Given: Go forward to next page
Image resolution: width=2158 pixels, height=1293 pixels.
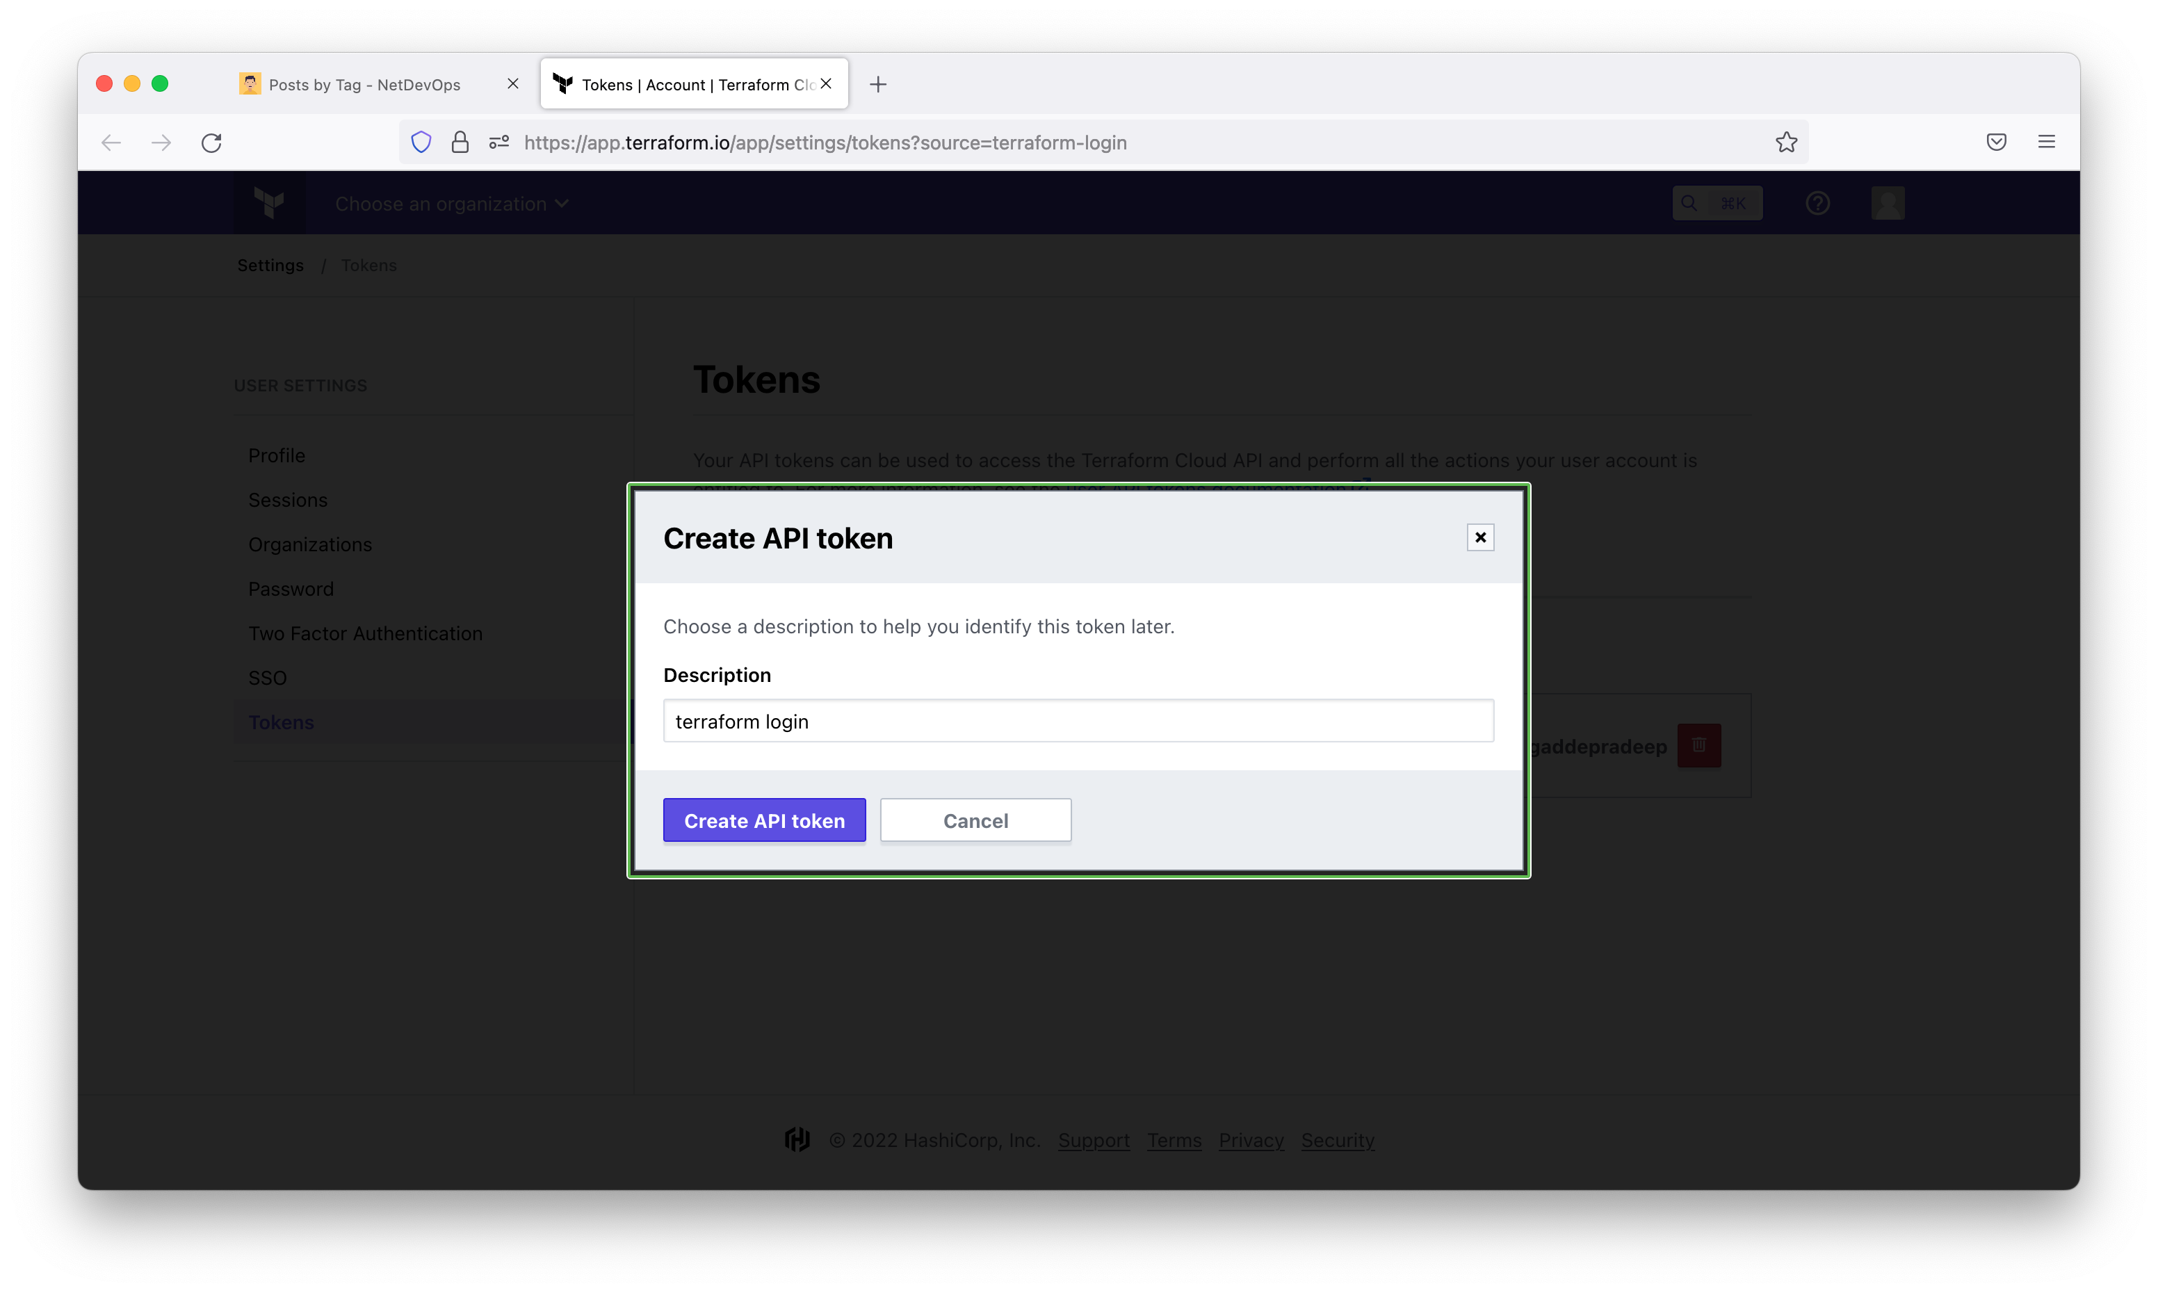Looking at the screenshot, I should pyautogui.click(x=161, y=142).
